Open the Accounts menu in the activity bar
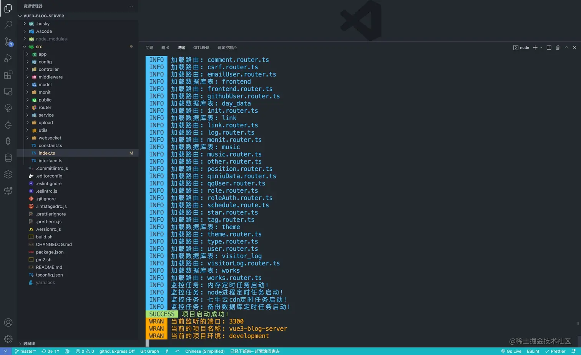This screenshot has height=355, width=581. [8, 323]
